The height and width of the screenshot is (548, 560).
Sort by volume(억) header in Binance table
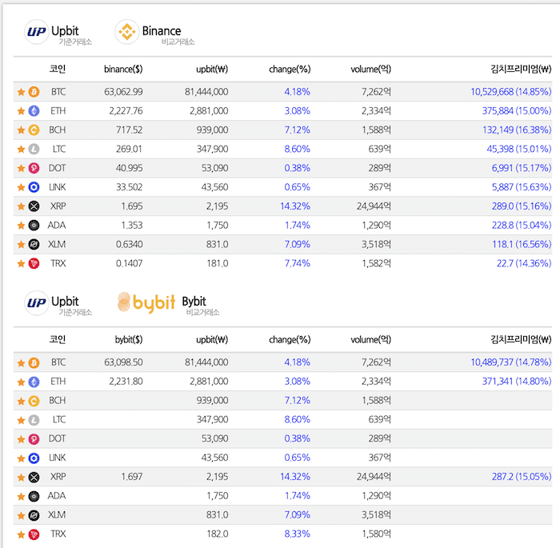click(x=370, y=69)
